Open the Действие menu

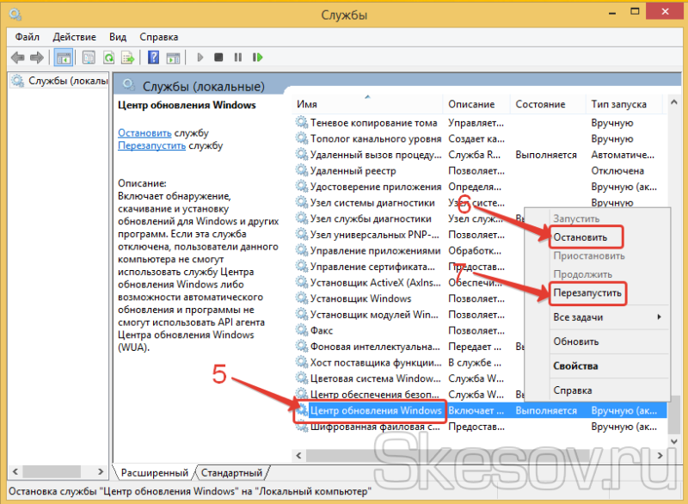pos(74,37)
